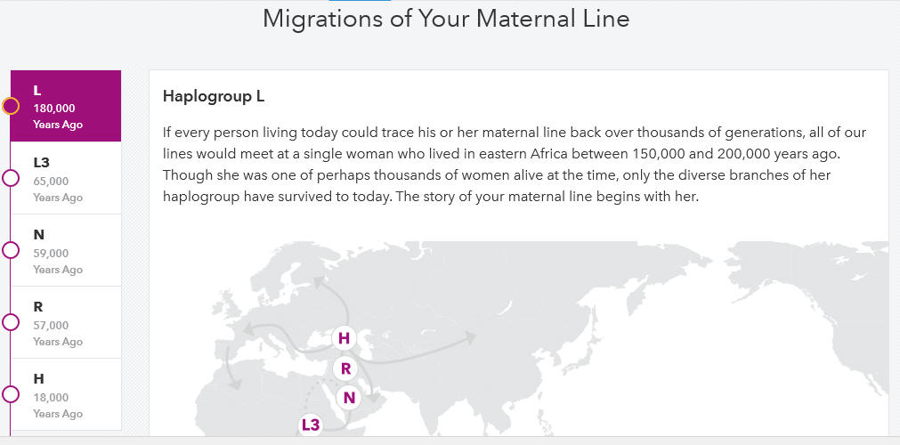The width and height of the screenshot is (900, 445).
Task: Select the timeline circle beside N
Action: (11, 250)
